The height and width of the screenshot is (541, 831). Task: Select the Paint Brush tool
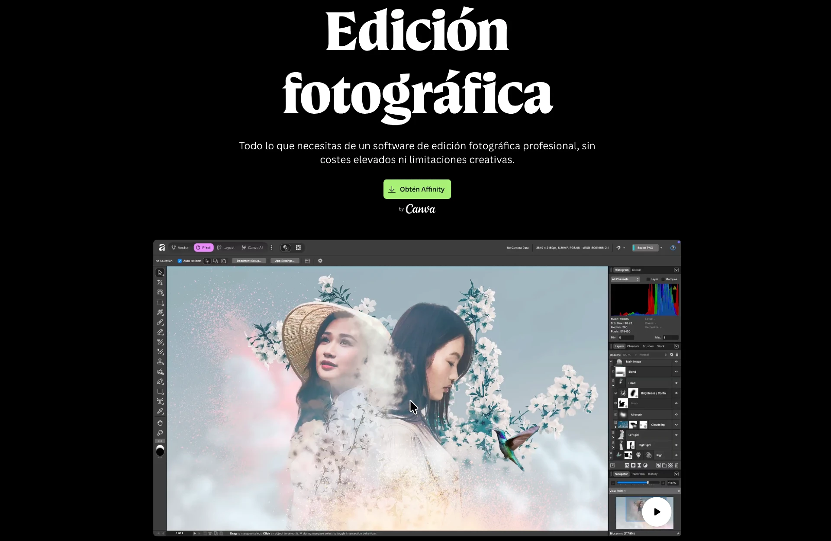pos(160,322)
